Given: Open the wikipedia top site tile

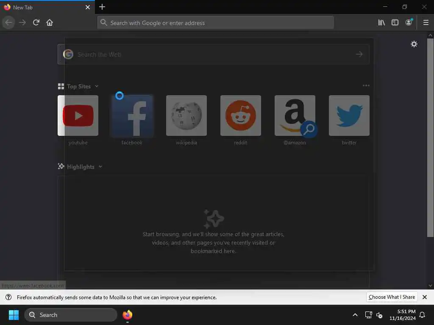Looking at the screenshot, I should click(186, 116).
